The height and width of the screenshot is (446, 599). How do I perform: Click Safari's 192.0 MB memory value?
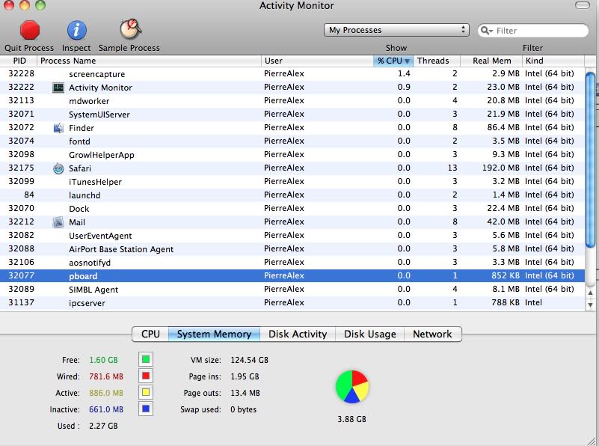(x=501, y=168)
